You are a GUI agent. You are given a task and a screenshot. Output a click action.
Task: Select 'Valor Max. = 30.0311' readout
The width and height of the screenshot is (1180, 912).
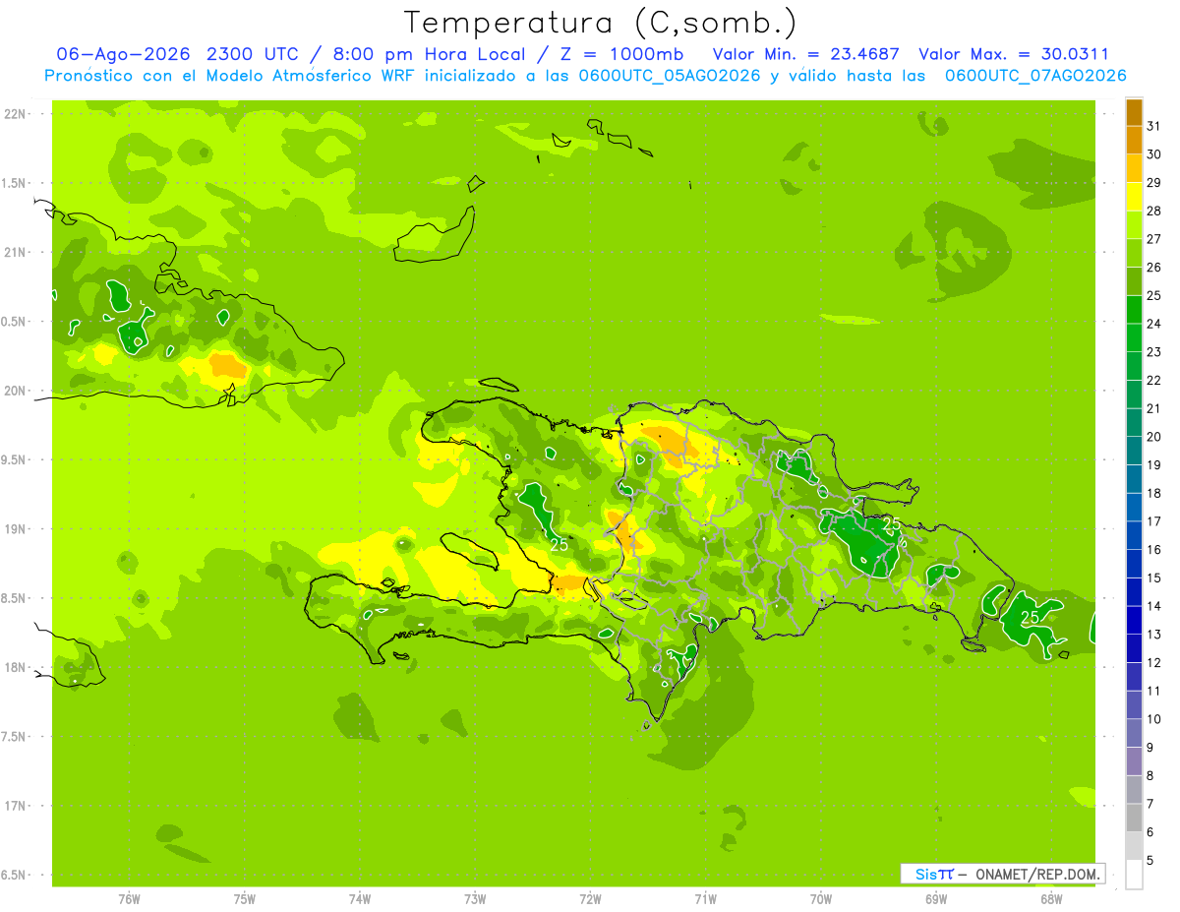tap(1014, 54)
